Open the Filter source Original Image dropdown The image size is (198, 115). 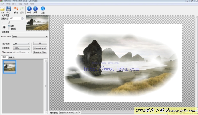pos(21,52)
